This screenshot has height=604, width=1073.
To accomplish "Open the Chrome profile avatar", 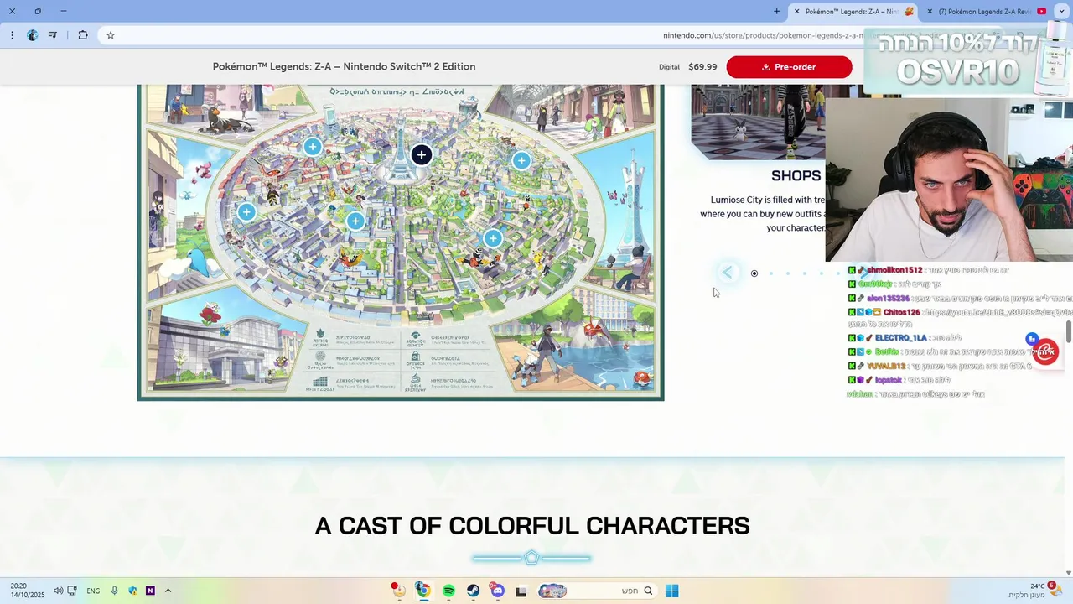I will [x=33, y=35].
